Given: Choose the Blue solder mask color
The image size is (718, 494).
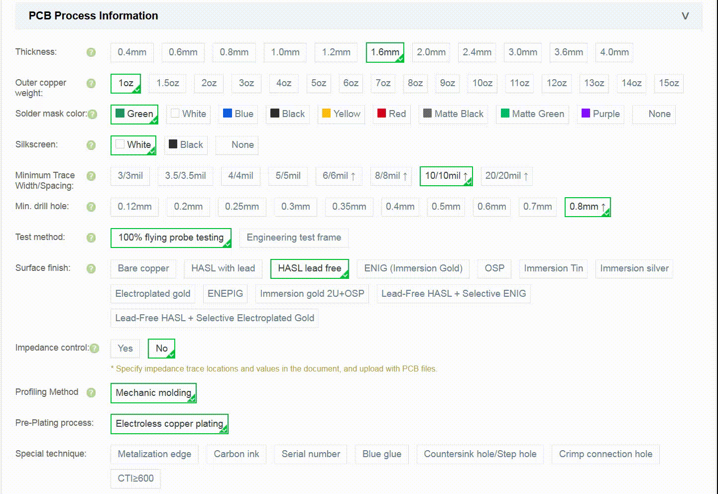Looking at the screenshot, I should (x=238, y=114).
